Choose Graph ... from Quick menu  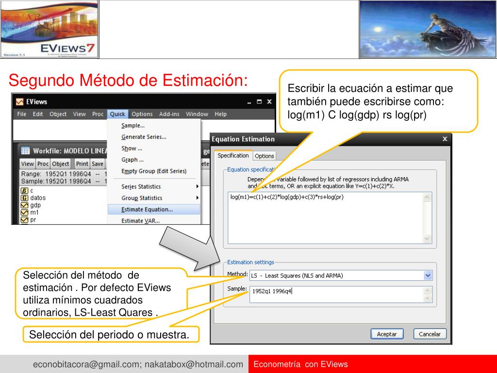[132, 160]
